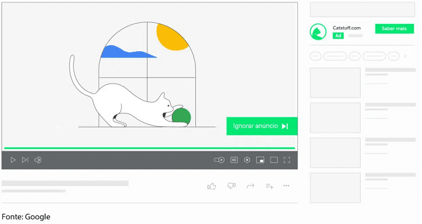Activate the miniplayer icon
Screen dimensions: 422x224
click(260, 160)
